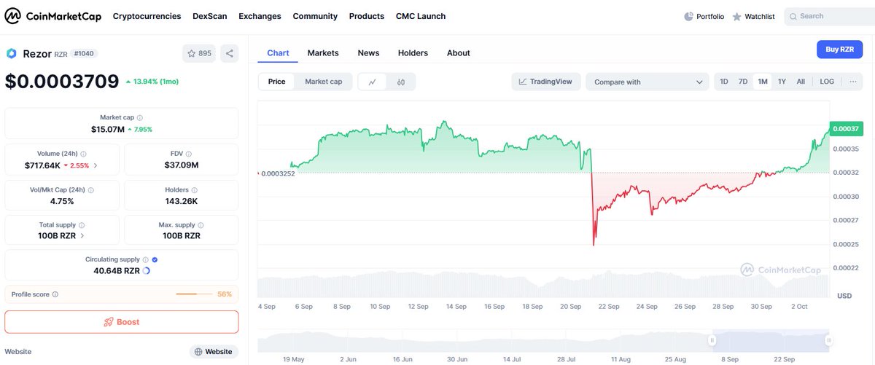Open the Website link button
The image size is (875, 365).
point(214,352)
